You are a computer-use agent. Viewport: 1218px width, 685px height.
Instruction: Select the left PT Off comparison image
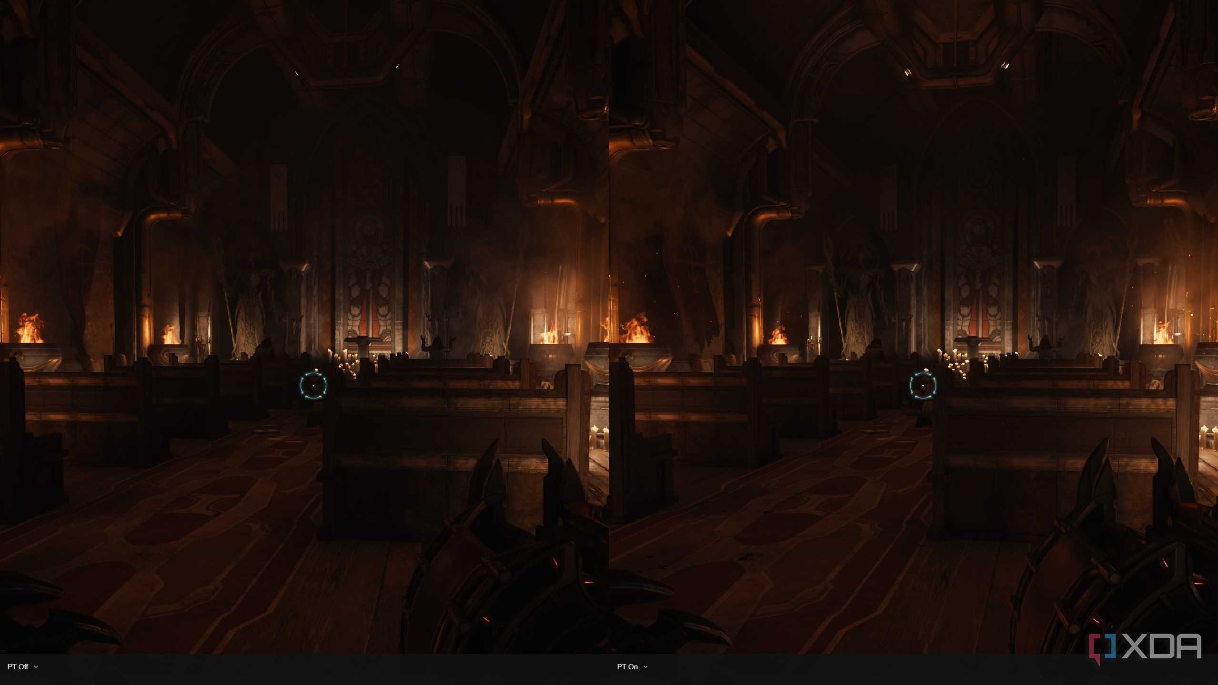(304, 327)
